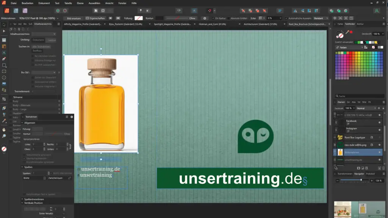Select the View hand tool

[x=4, y=129]
